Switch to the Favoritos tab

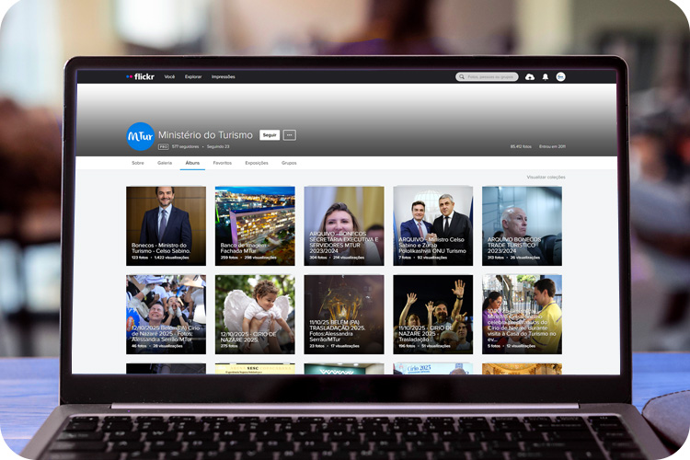point(223,163)
